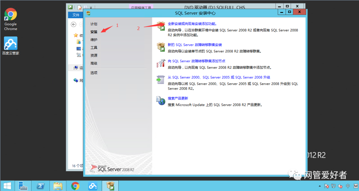Open Server Manager from taskbar
Screen dimensions: 359x191
click(x=23, y=186)
